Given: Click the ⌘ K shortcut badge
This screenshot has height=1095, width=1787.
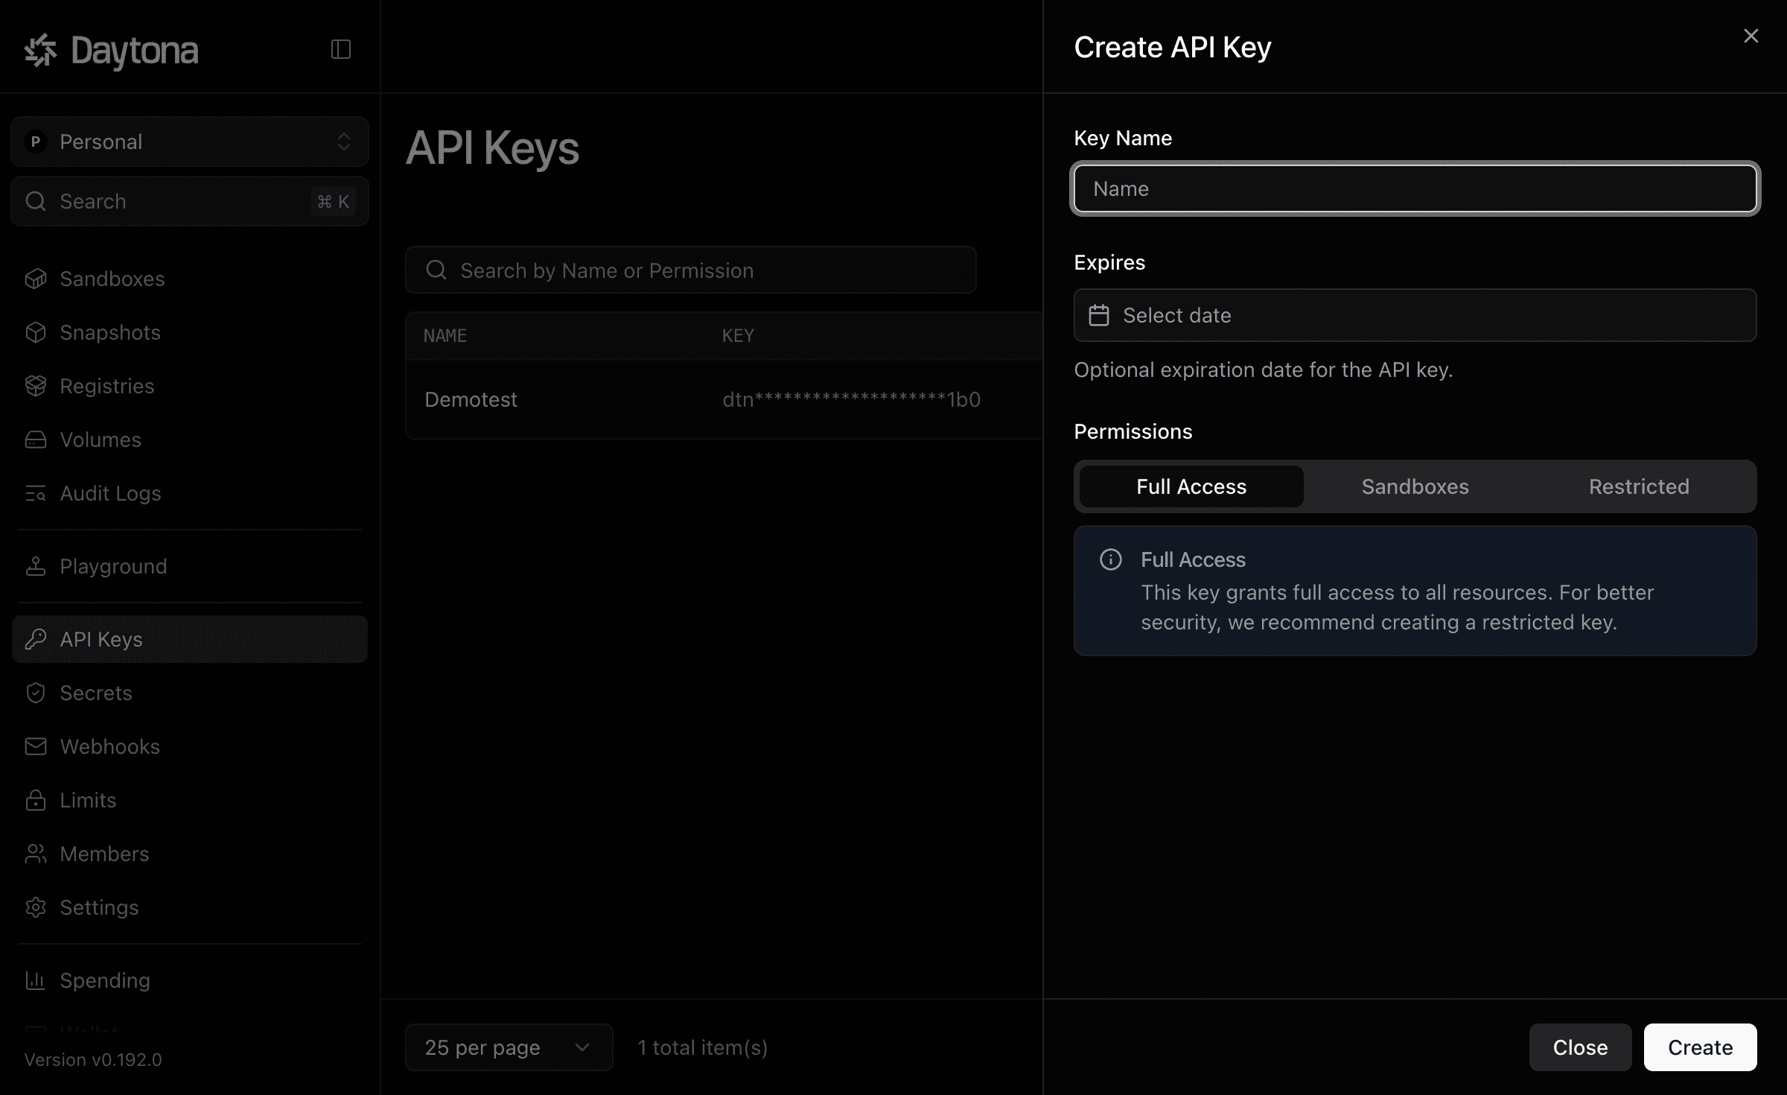Looking at the screenshot, I should tap(333, 201).
